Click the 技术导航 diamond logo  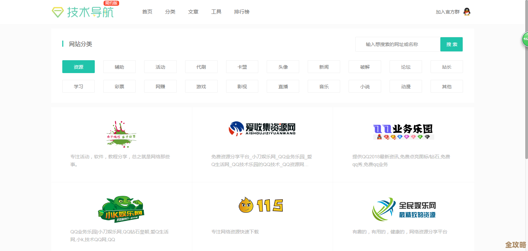(58, 12)
